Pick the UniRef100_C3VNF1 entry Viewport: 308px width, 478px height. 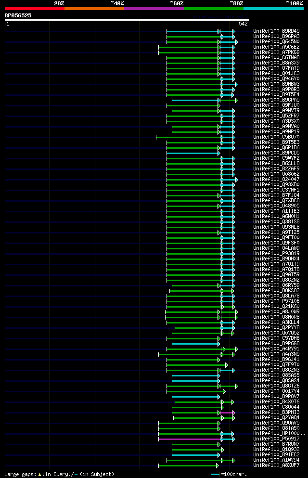[x=276, y=190]
